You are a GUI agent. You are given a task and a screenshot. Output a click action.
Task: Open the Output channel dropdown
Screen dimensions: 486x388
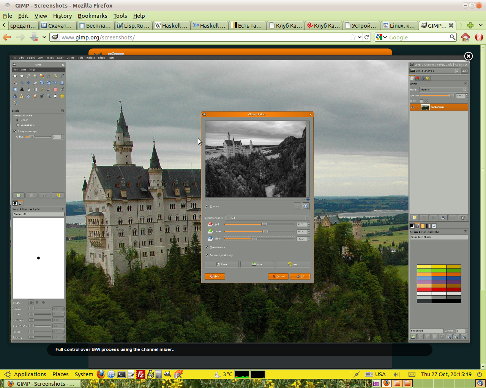267,218
